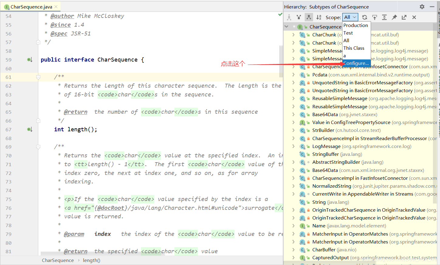
Task: Click CharSequence root interface icon in hierarchy
Action: (300, 27)
